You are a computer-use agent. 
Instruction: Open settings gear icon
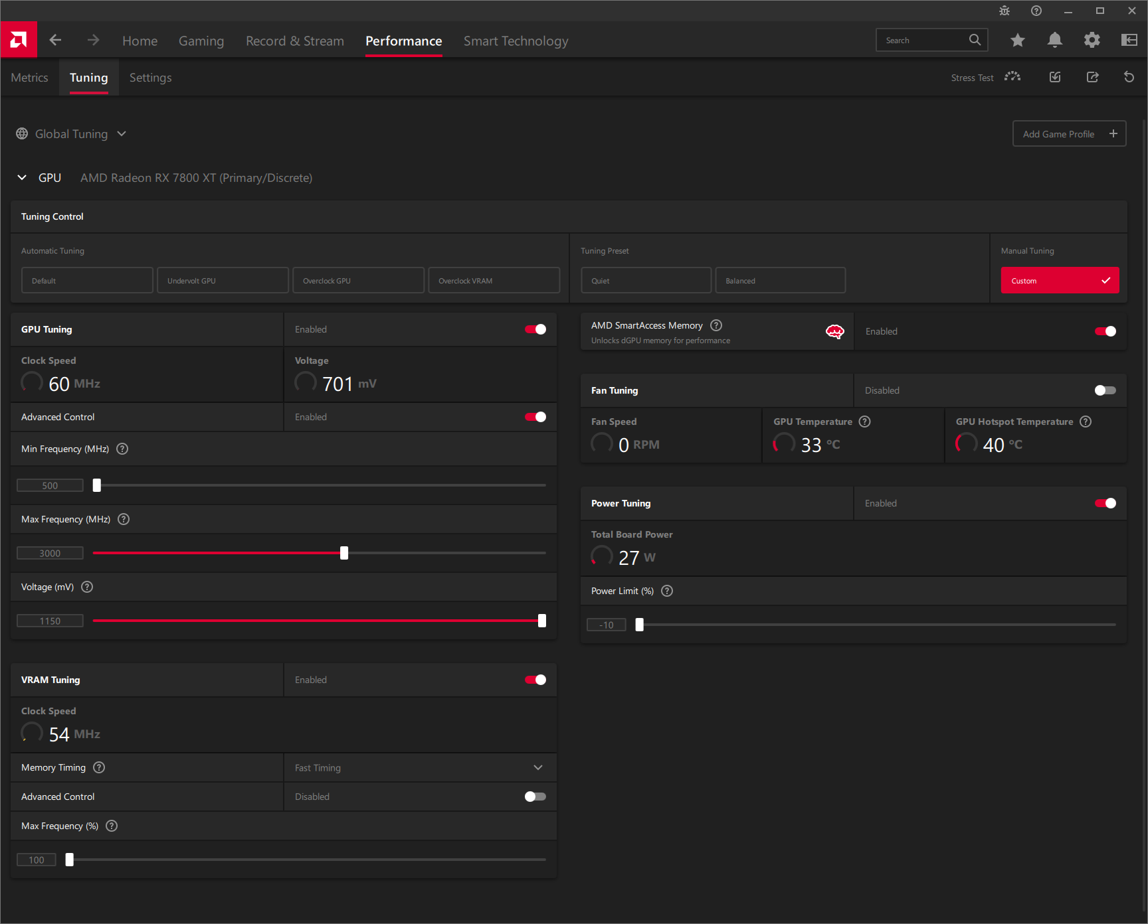pos(1092,40)
